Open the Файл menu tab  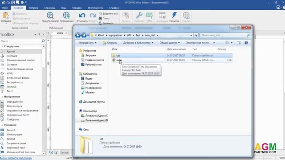click(5, 8)
